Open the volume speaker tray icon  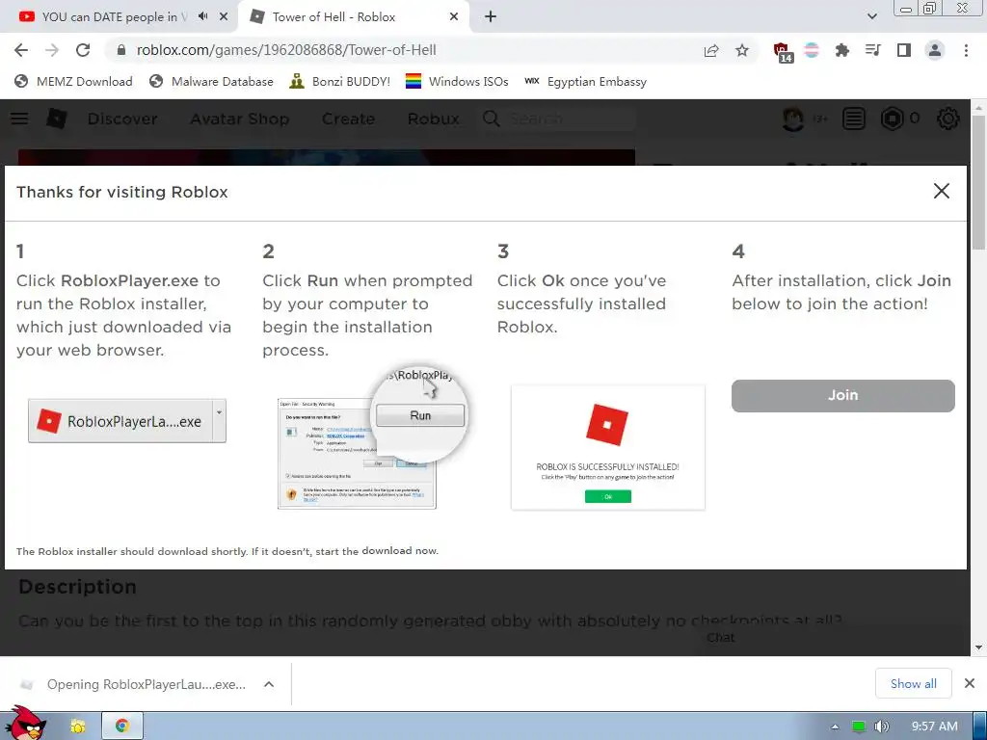point(882,727)
